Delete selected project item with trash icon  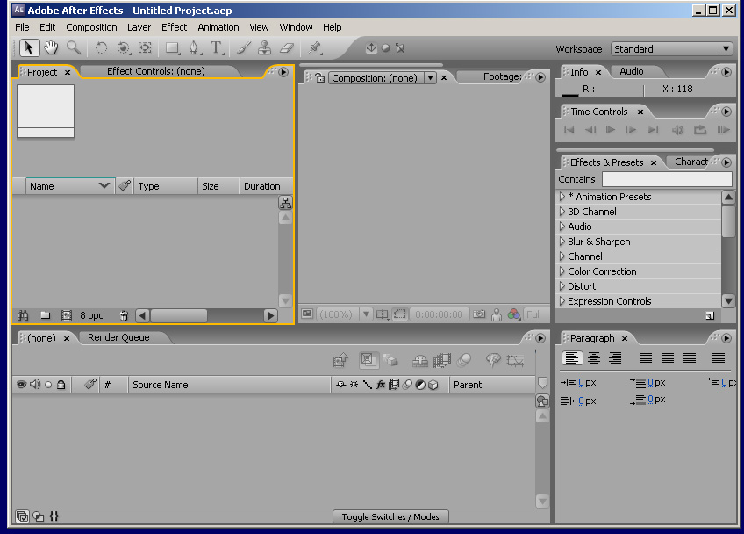[125, 315]
